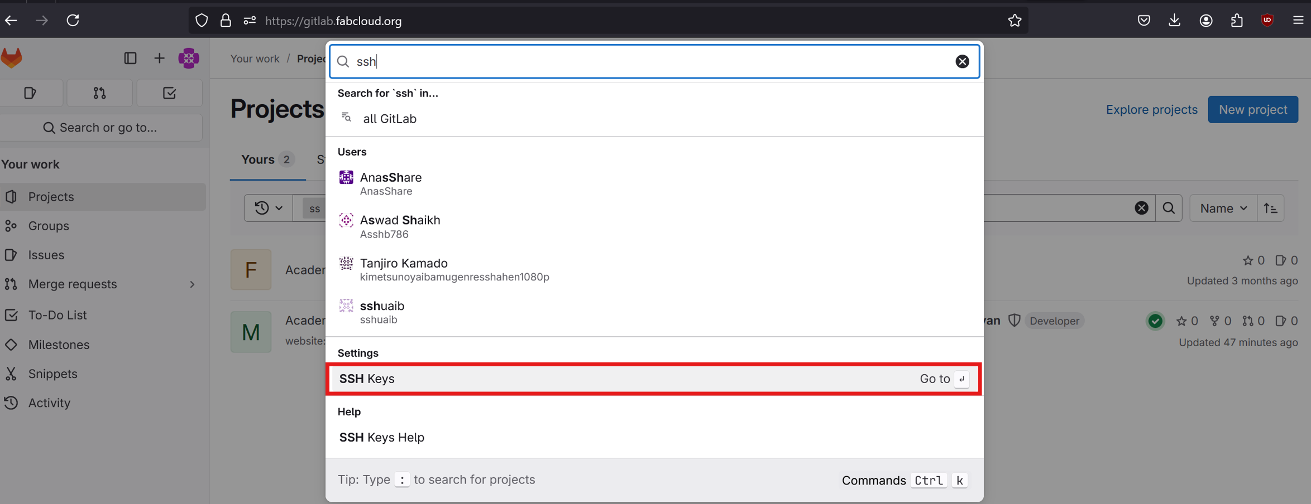Image resolution: width=1311 pixels, height=504 pixels.
Task: Bookmark this page with the star icon
Action: coord(1015,21)
